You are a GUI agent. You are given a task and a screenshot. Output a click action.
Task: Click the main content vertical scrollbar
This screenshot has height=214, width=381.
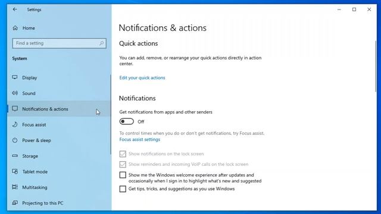pyautogui.click(x=376, y=66)
